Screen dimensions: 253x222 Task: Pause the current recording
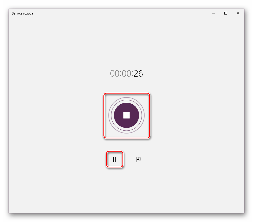(114, 160)
